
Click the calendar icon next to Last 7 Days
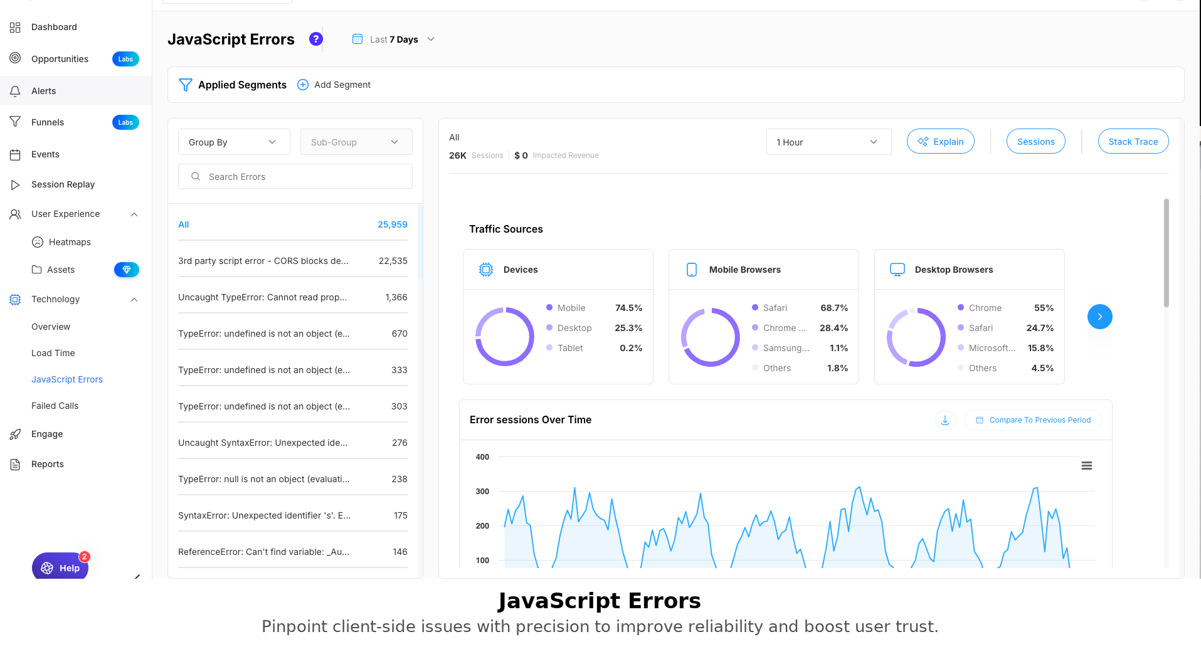[x=357, y=39]
